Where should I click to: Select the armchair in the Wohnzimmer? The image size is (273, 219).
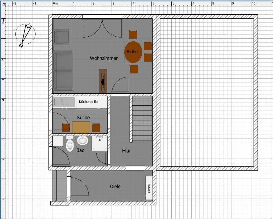(61, 37)
